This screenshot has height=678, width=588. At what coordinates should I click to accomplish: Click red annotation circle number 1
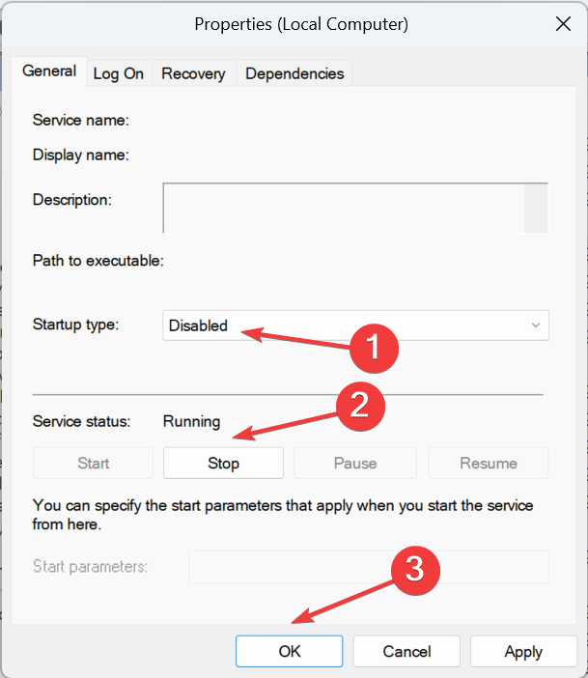(374, 348)
